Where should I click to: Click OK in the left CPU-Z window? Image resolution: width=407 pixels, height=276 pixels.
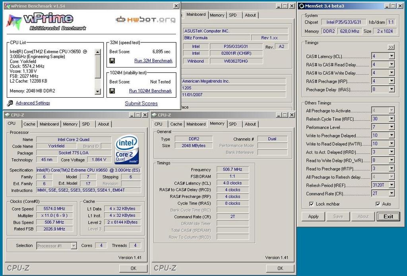(x=134, y=268)
